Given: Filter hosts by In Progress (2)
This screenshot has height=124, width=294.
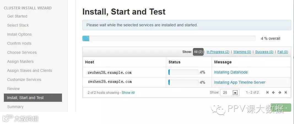Looking at the screenshot, I should pyautogui.click(x=218, y=52).
